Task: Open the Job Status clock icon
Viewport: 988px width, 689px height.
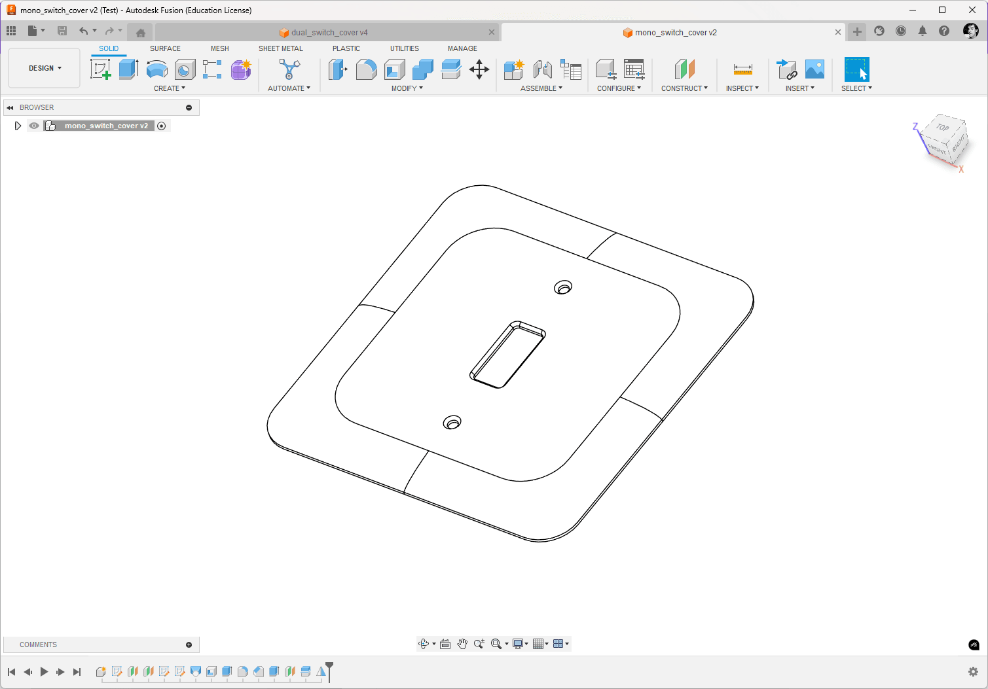Action: pos(901,31)
